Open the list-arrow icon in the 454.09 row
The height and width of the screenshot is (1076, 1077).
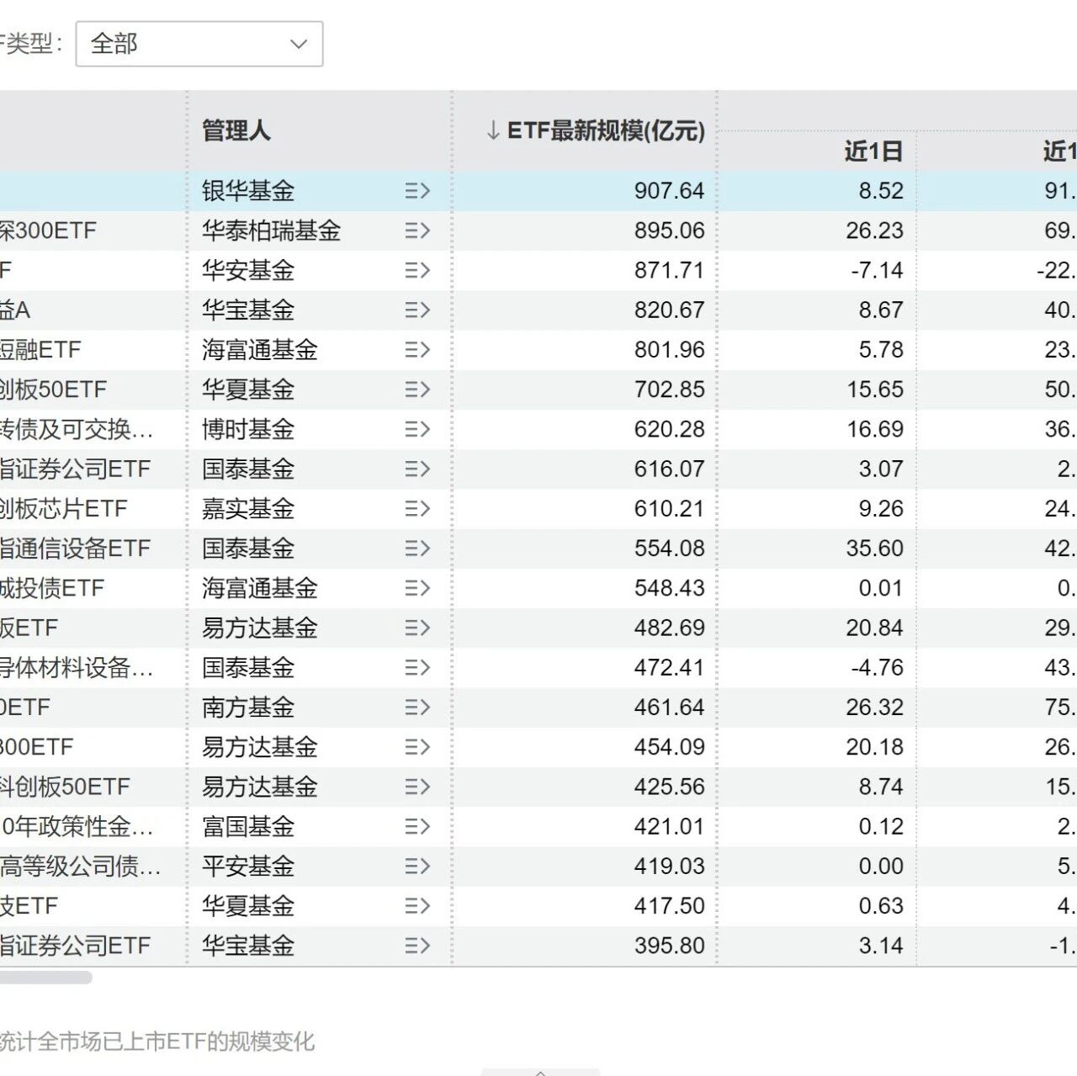click(417, 747)
